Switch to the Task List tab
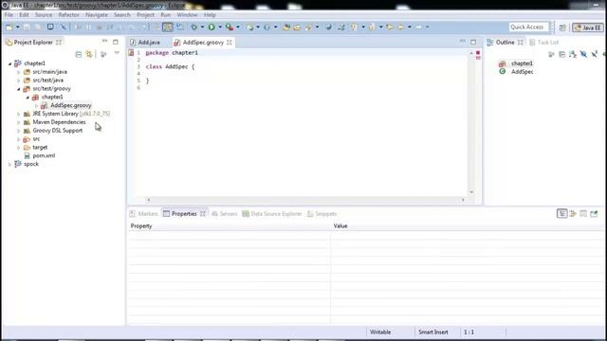 coord(543,42)
